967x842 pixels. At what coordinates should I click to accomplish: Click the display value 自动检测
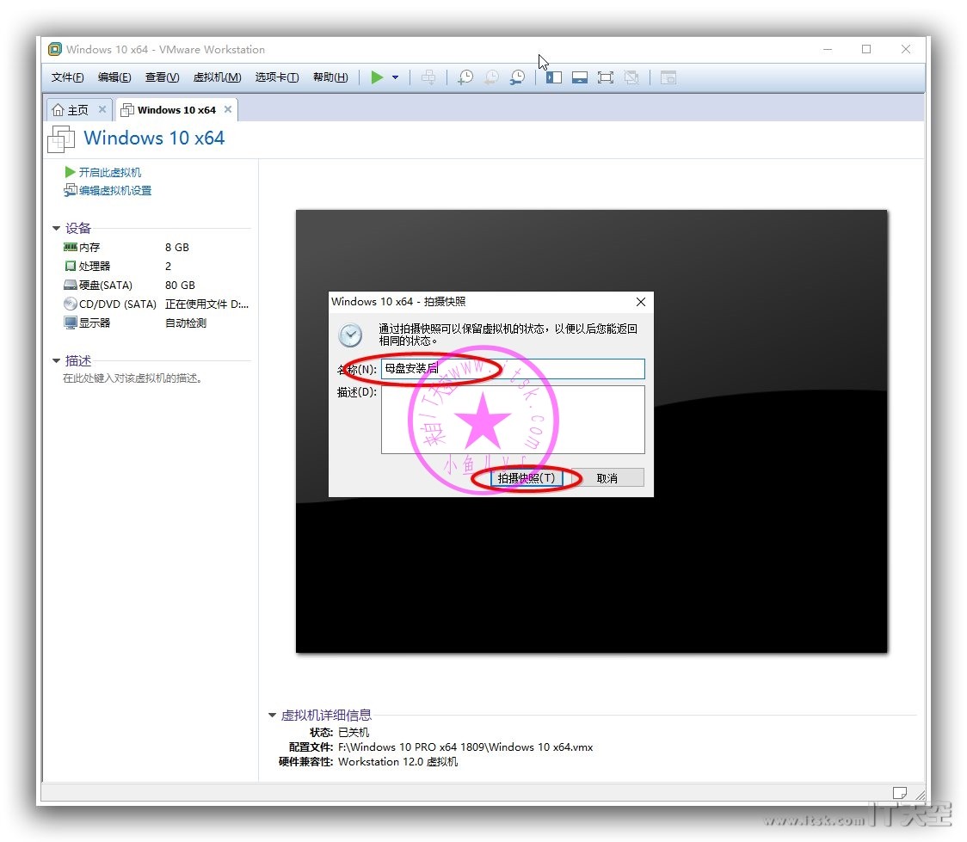(186, 323)
